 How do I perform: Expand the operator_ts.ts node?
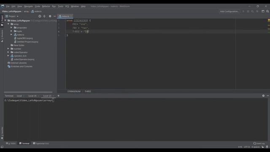click(x=8, y=56)
